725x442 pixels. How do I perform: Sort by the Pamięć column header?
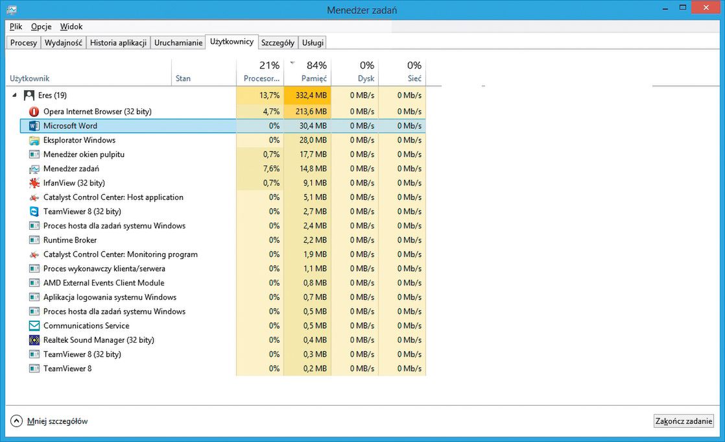click(314, 79)
